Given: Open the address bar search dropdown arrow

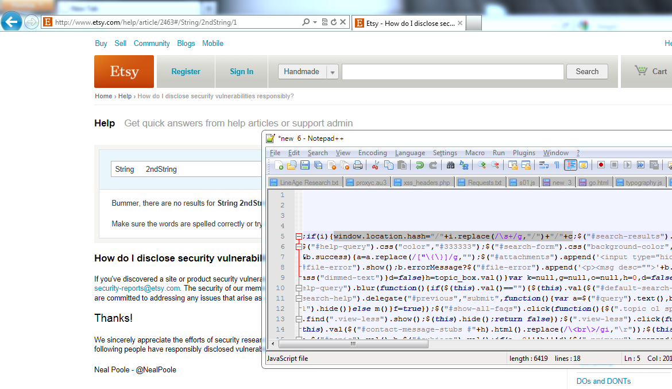Looking at the screenshot, I should pyautogui.click(x=315, y=22).
